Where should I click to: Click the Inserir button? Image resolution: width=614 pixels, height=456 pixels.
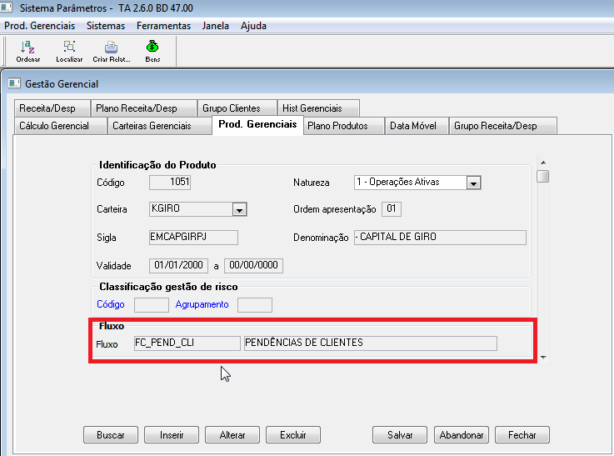click(172, 435)
